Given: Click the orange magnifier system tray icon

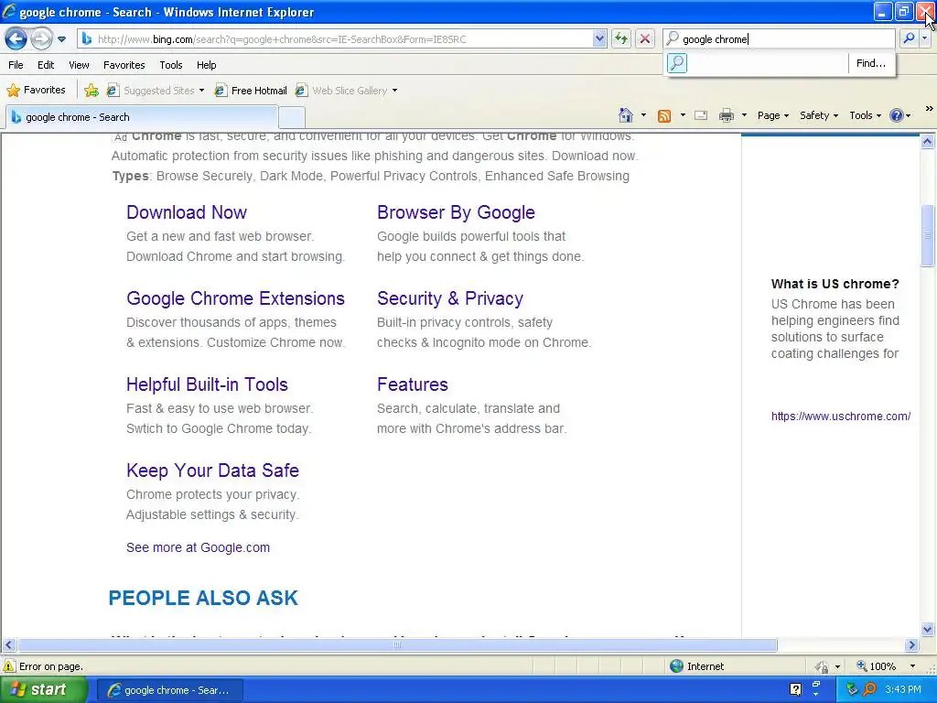Looking at the screenshot, I should pyautogui.click(x=870, y=689).
